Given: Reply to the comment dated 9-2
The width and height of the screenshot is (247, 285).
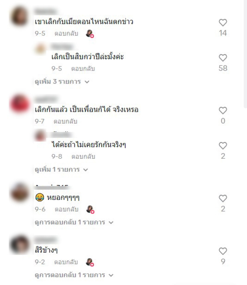Looking at the screenshot, I should click(x=66, y=262).
